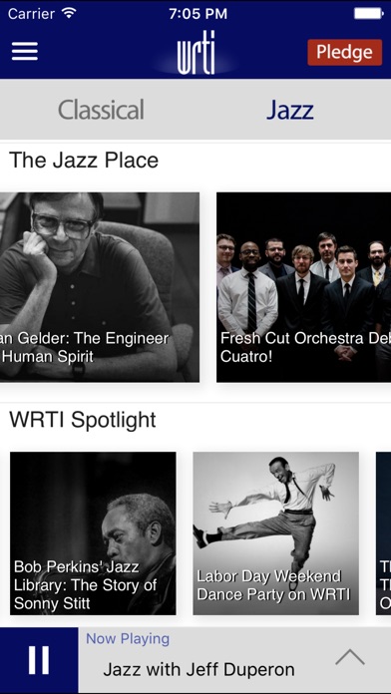
Task: Tap the Carrier label in status bar
Action: pos(30,13)
